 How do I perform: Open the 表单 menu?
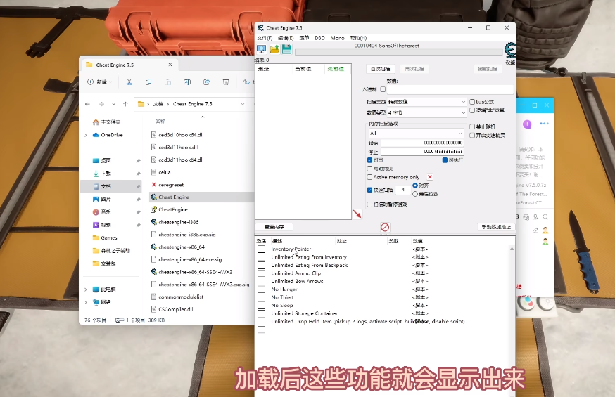pos(305,38)
